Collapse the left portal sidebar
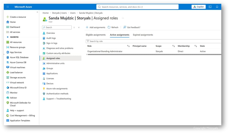Image resolution: width=229 pixels, height=133 pixels. coord(37,12)
